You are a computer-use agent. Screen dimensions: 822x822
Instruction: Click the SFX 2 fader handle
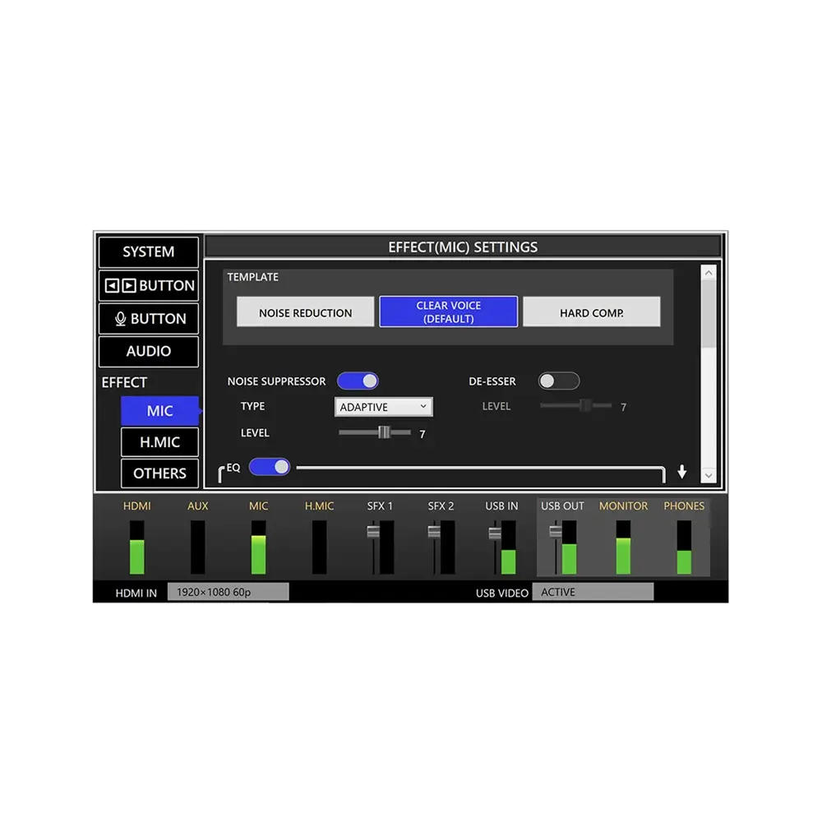click(x=434, y=533)
